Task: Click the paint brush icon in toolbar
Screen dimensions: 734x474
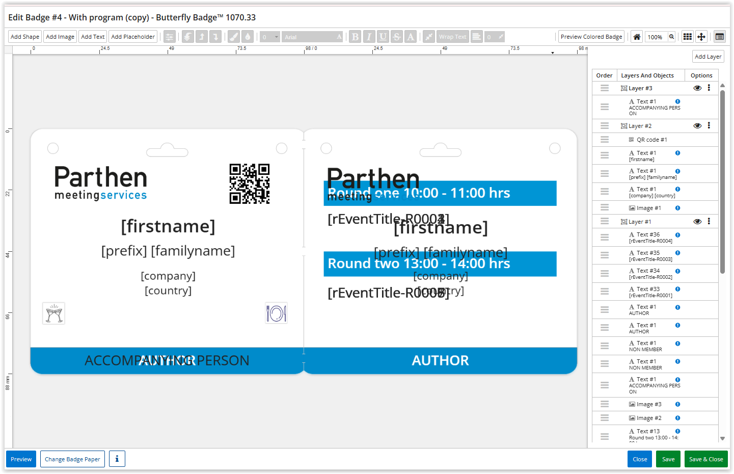Action: coord(233,37)
